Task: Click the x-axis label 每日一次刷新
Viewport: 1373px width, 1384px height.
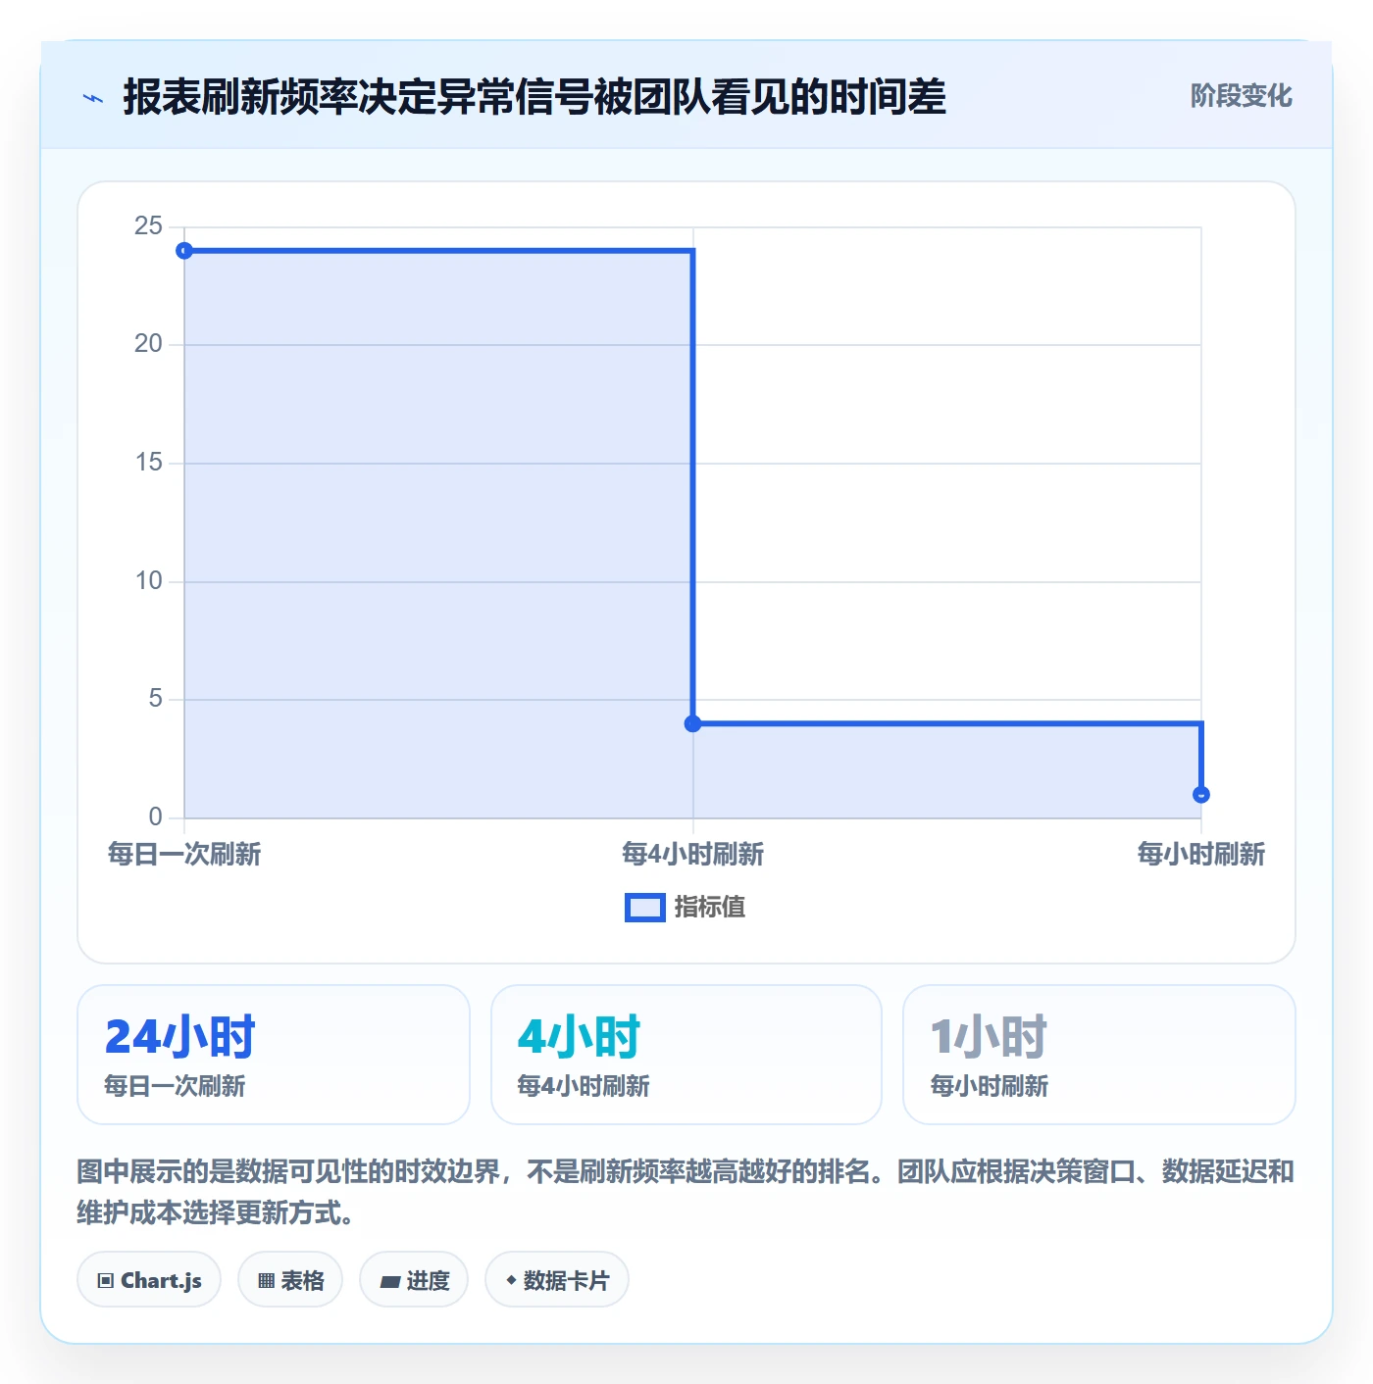Action: (x=184, y=855)
